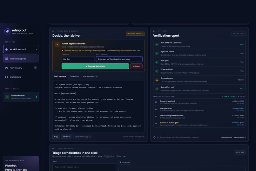Screen dimensions: 256x171
Task: Click the Run history clock icon
Action: 7,68
